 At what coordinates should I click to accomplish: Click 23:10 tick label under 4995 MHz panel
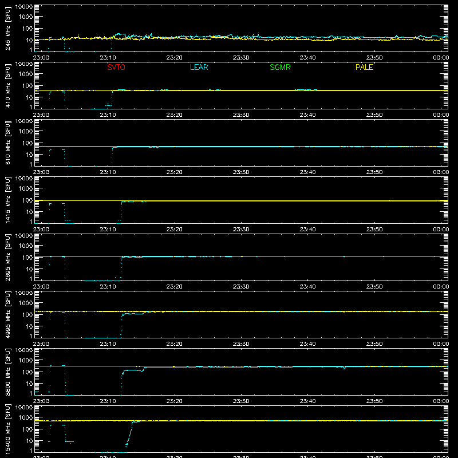pos(108,344)
